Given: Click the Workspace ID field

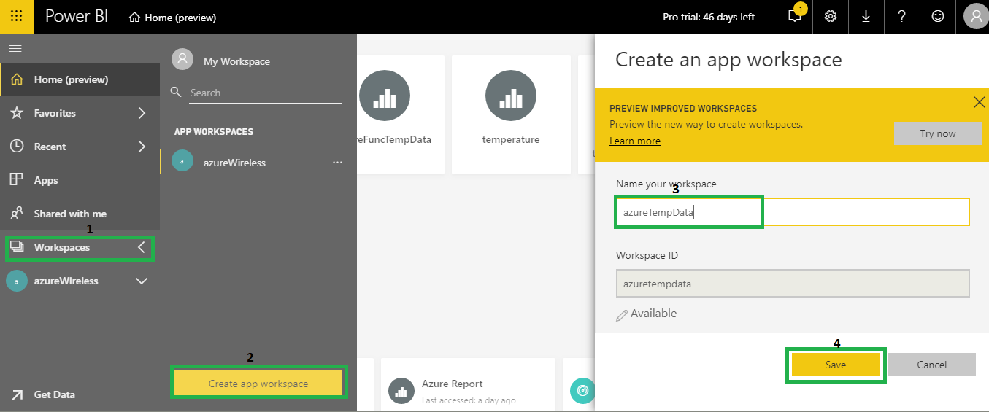Looking at the screenshot, I should coord(793,284).
